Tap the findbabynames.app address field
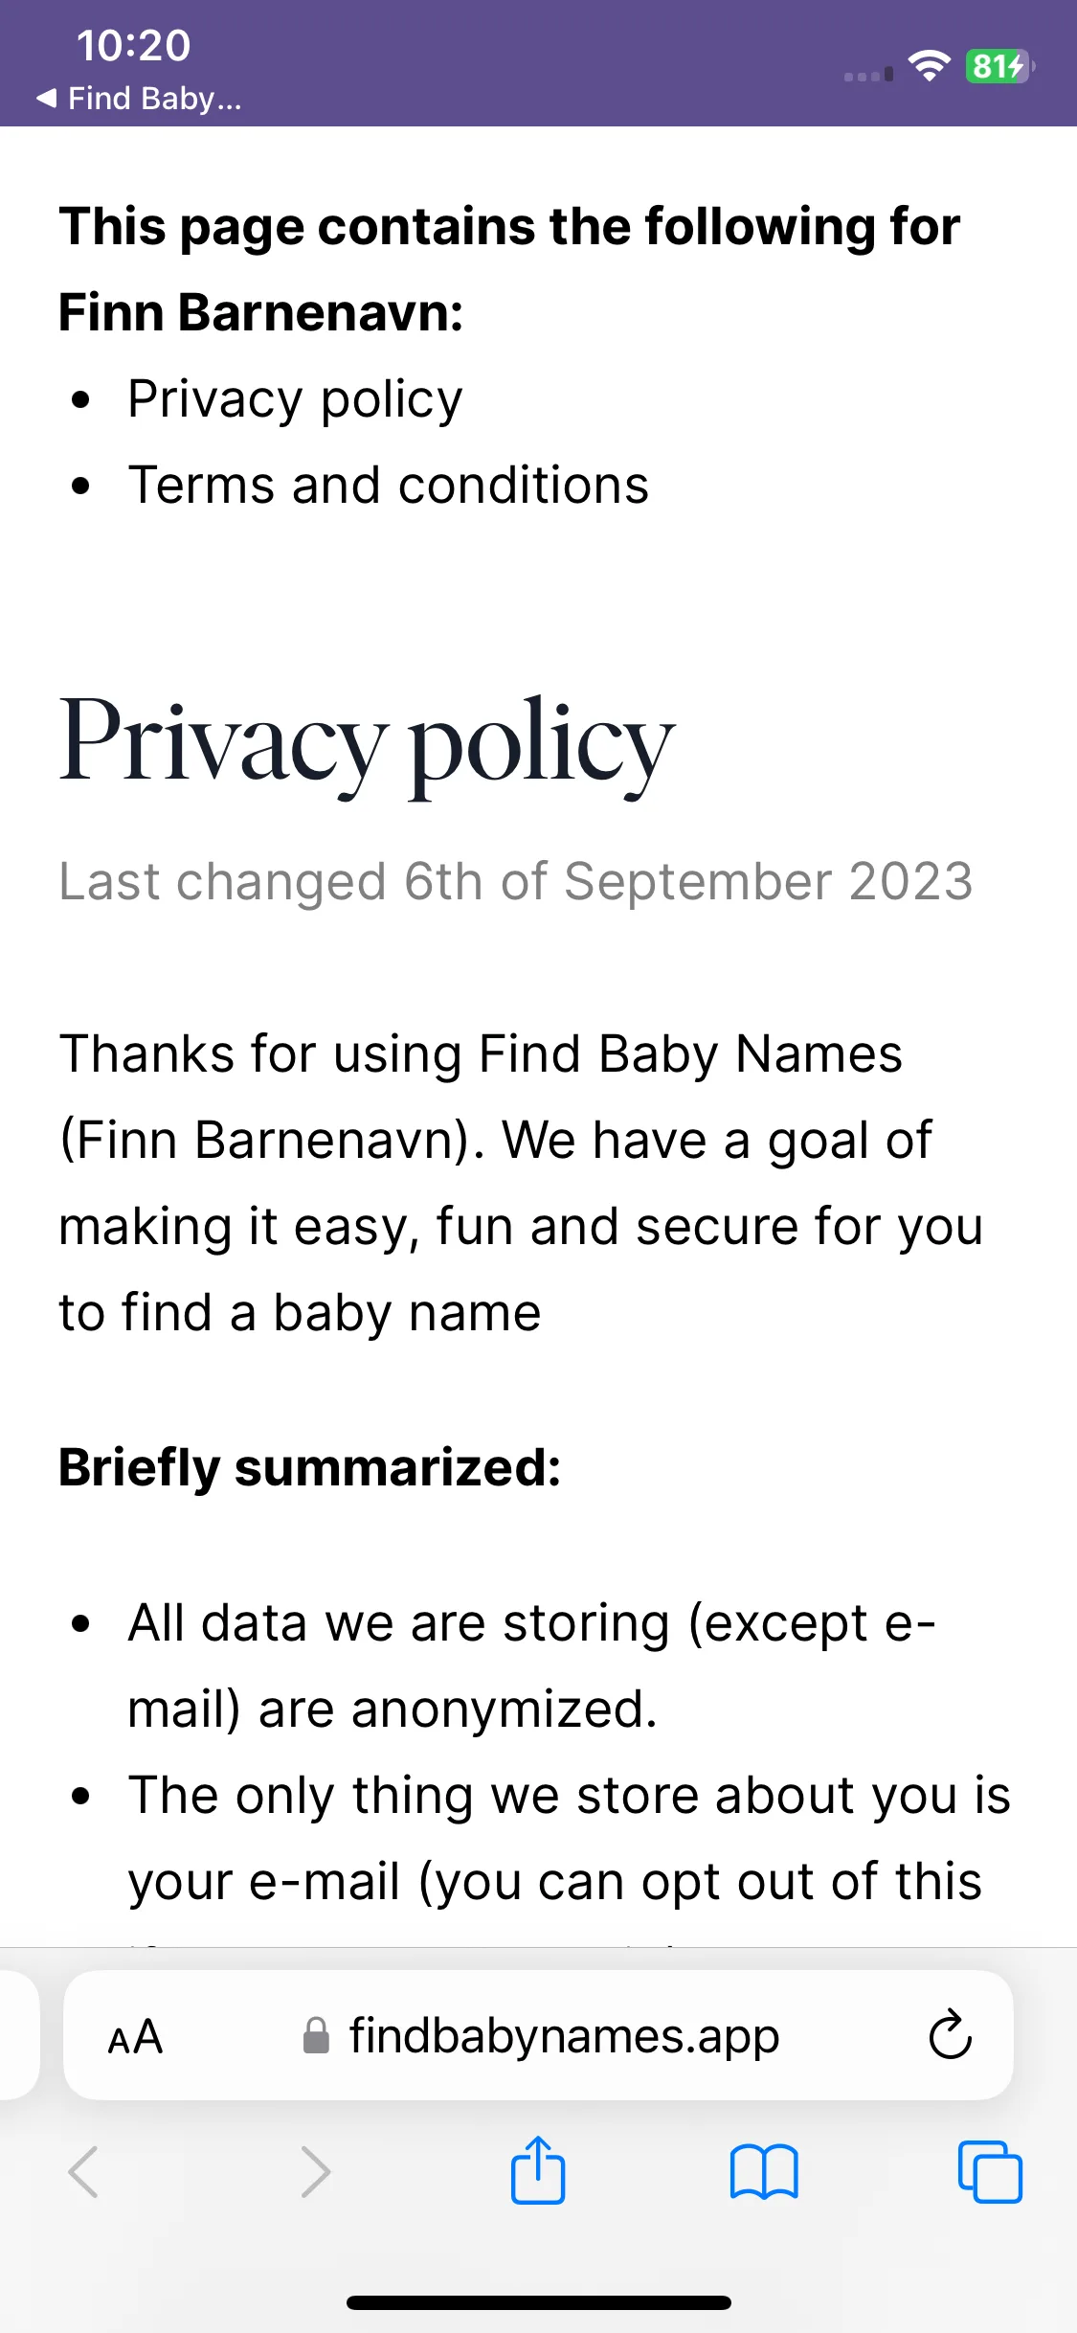This screenshot has height=2333, width=1077. click(538, 2035)
